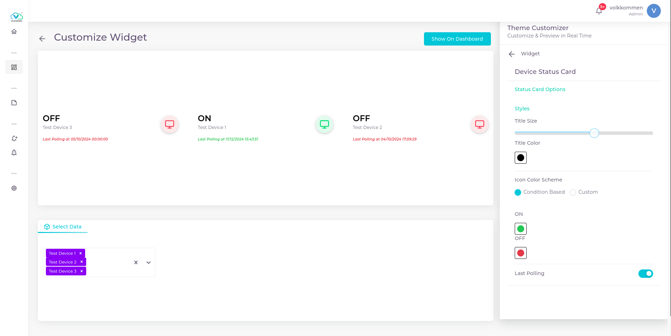Image resolution: width=671 pixels, height=336 pixels.
Task: Click the monitor icon beside Test Device 1
Action: coord(324,124)
